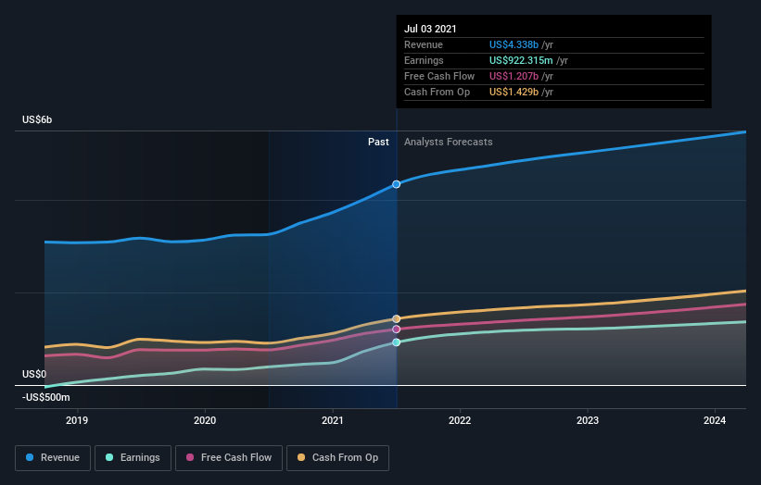Click the US$4.338b revenue value
761x485 pixels.
coord(514,44)
